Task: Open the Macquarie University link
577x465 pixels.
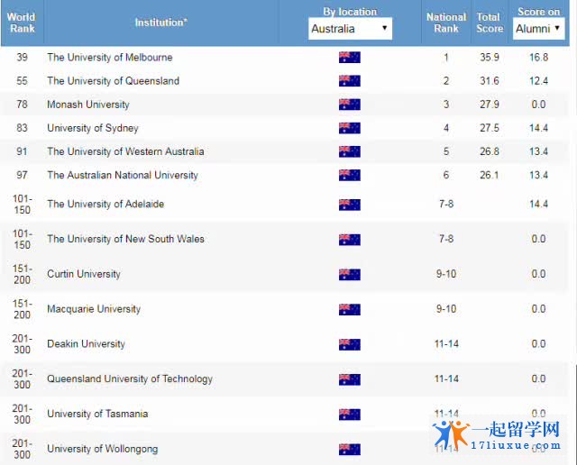Action: tap(94, 309)
